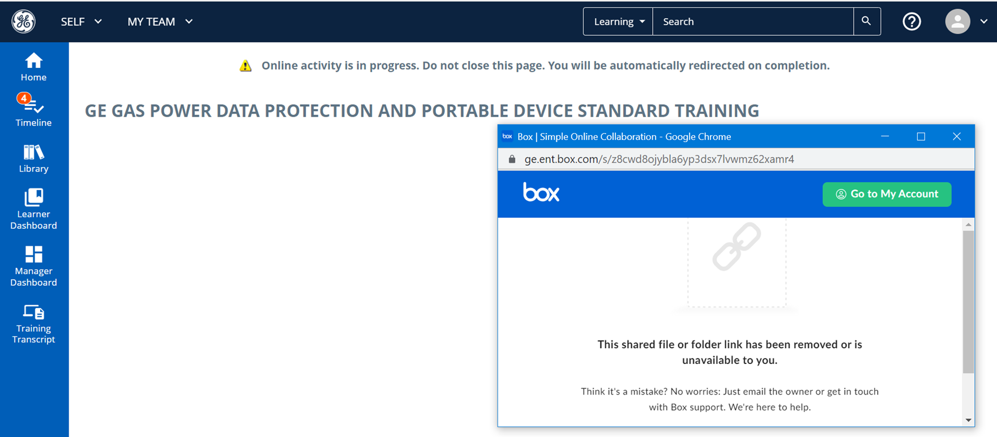The image size is (997, 437).
Task: Click the Box scrollbar down arrow
Action: (x=968, y=420)
